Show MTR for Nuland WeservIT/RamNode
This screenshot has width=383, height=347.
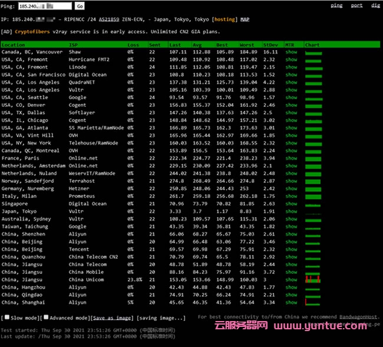[291, 173]
